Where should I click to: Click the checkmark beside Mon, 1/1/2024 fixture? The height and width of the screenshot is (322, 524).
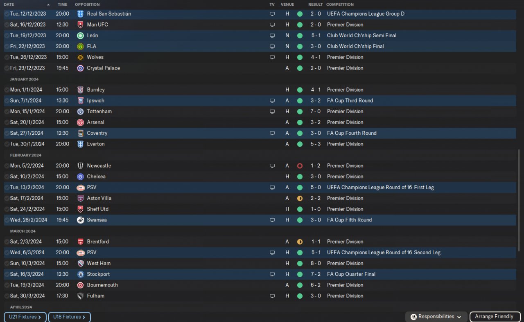[x=7, y=90]
